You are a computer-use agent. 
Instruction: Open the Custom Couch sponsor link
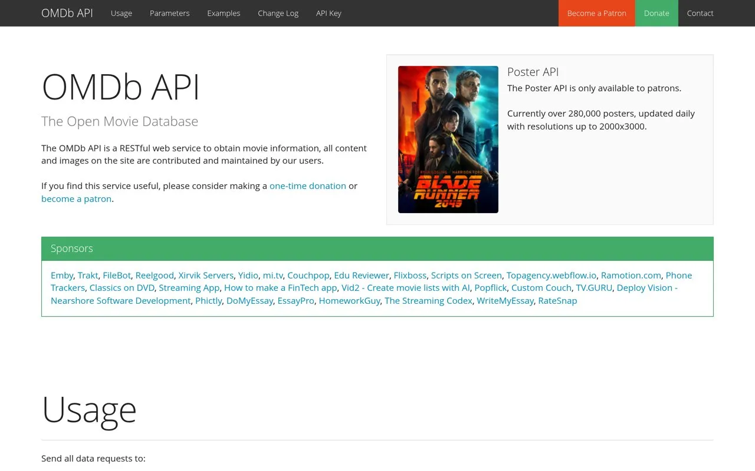point(541,288)
